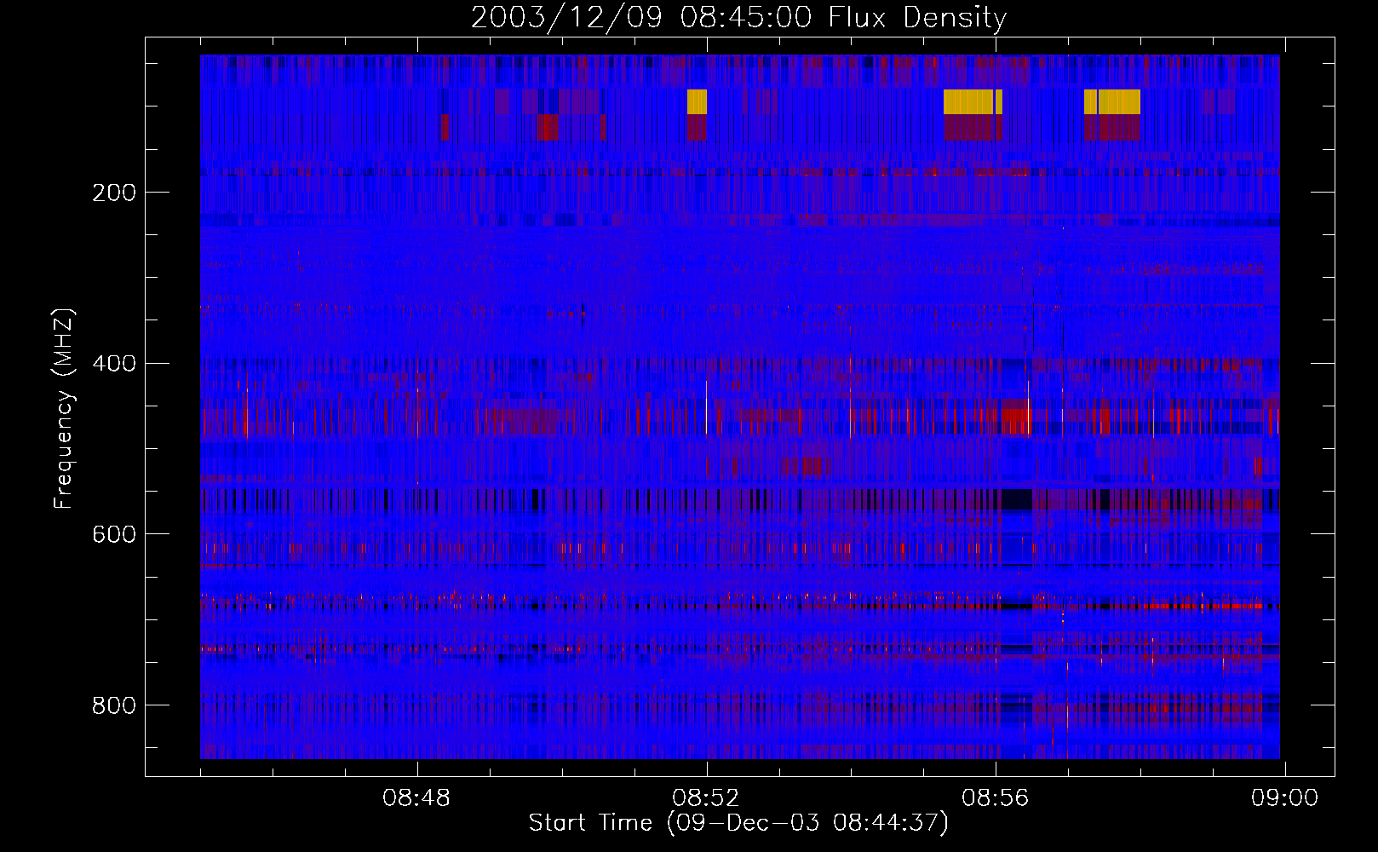Image resolution: width=1378 pixels, height=852 pixels.
Task: Click the 08:52 time tick label
Action: (706, 798)
